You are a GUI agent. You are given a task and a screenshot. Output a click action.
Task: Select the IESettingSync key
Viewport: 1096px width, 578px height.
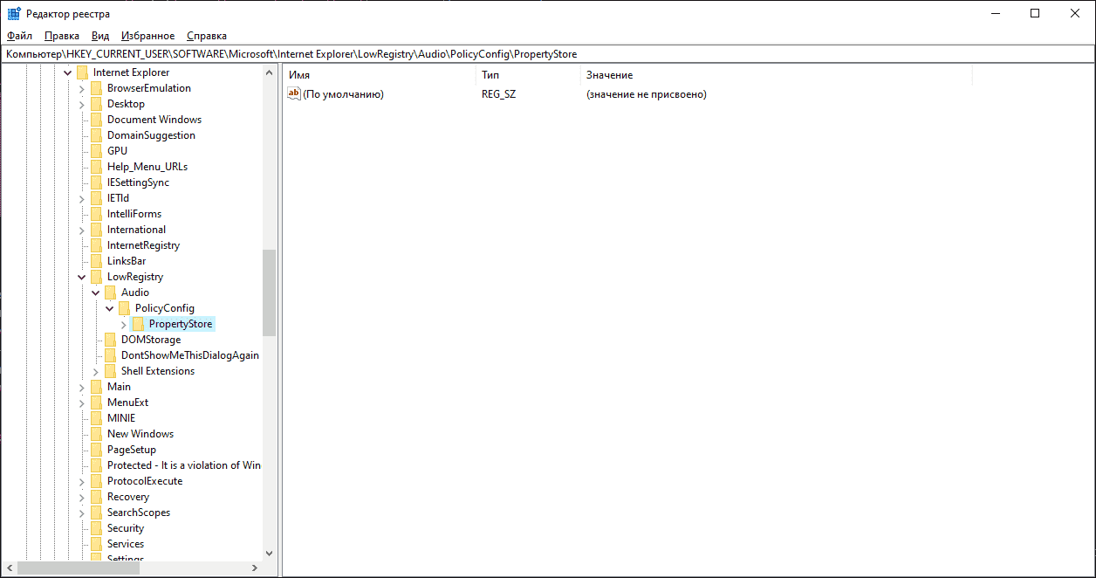(x=138, y=182)
